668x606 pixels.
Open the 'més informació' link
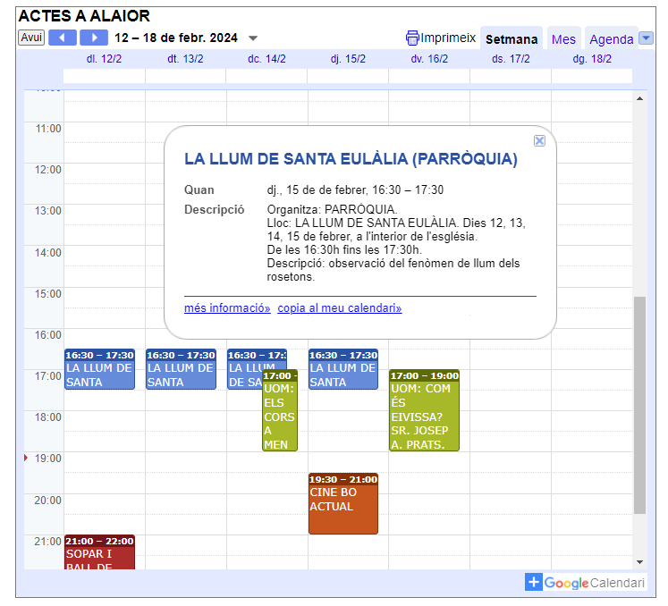[x=227, y=308]
